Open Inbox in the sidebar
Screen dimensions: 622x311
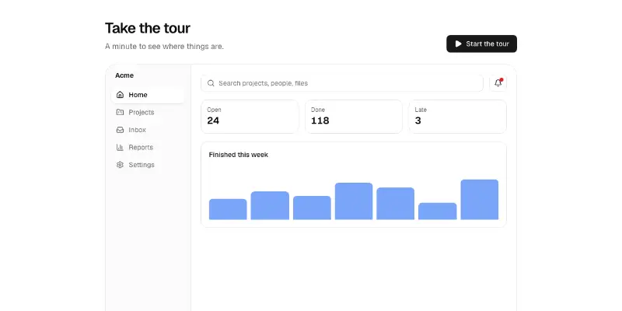point(148,130)
